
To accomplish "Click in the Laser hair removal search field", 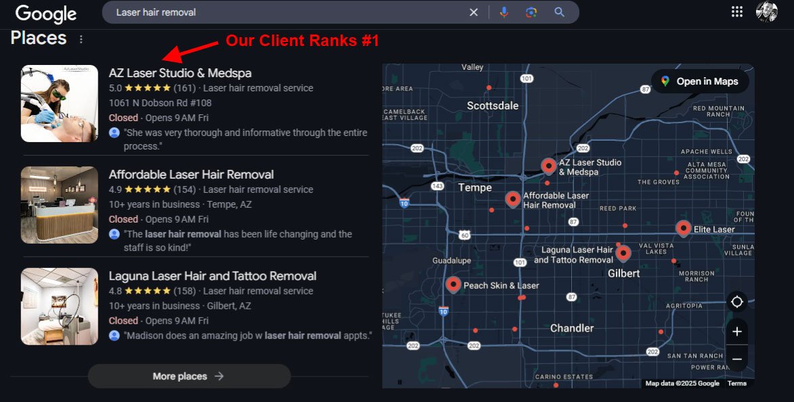I will (285, 12).
